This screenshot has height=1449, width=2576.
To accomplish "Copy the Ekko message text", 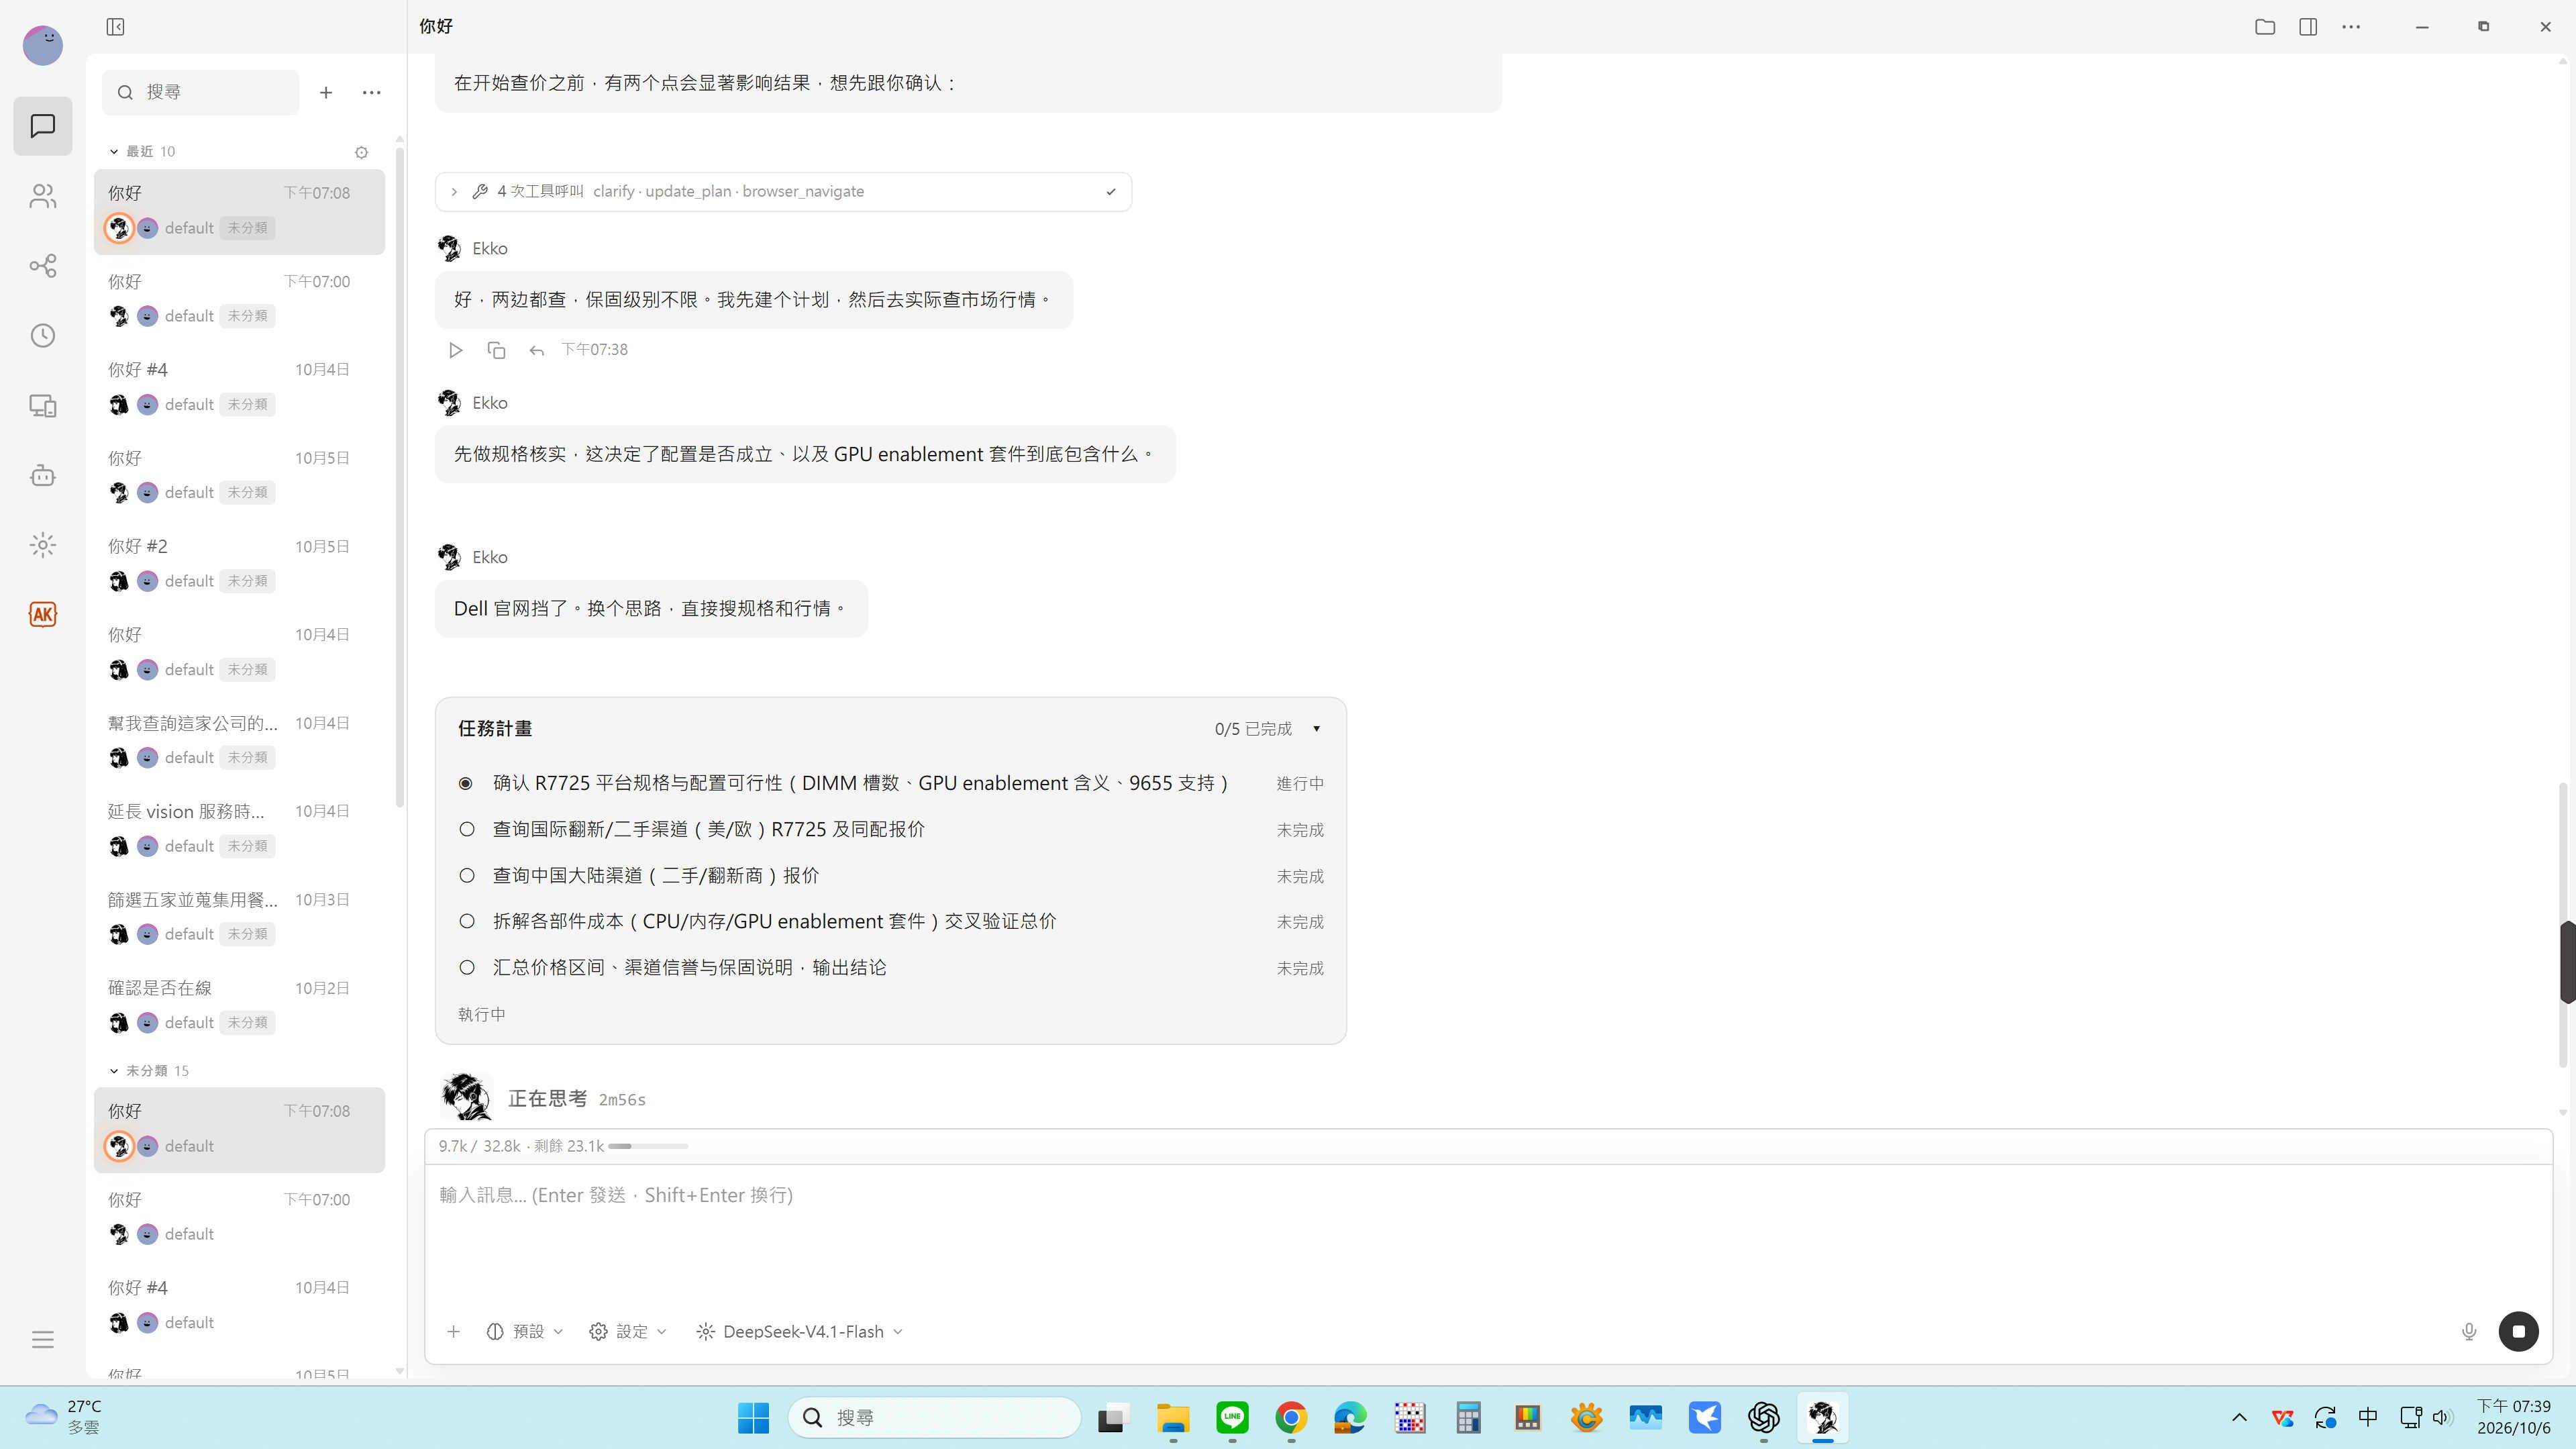I will (x=496, y=350).
